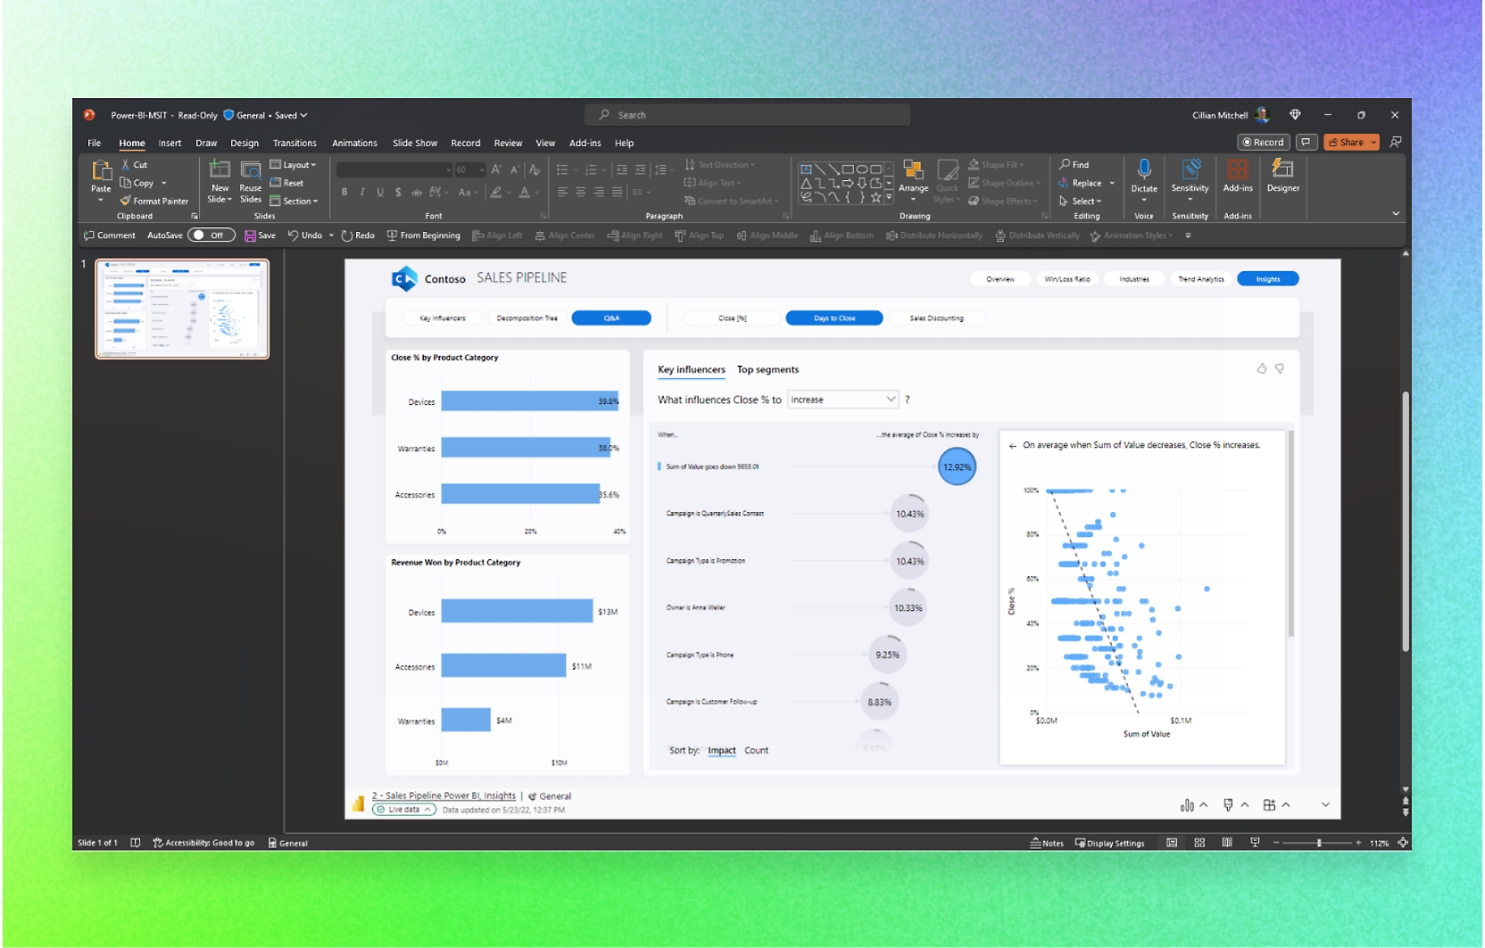Open Notes pane from status bar
The width and height of the screenshot is (1485, 948).
tap(1047, 843)
